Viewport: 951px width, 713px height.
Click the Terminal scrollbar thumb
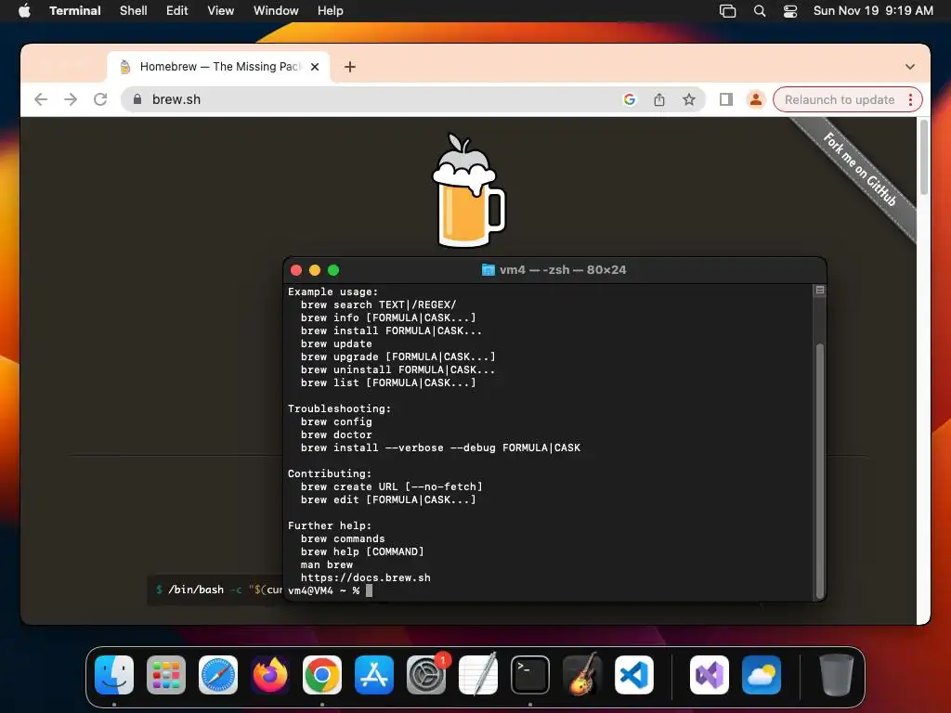pyautogui.click(x=819, y=471)
